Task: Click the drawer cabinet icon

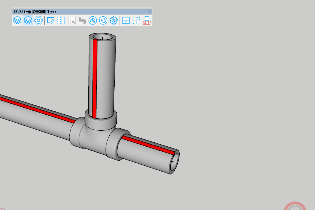Action: pos(126,20)
